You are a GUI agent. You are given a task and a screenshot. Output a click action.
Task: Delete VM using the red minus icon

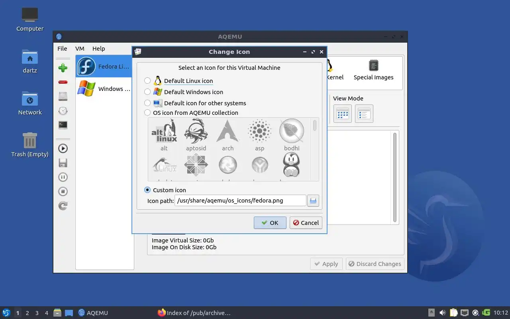pyautogui.click(x=63, y=82)
